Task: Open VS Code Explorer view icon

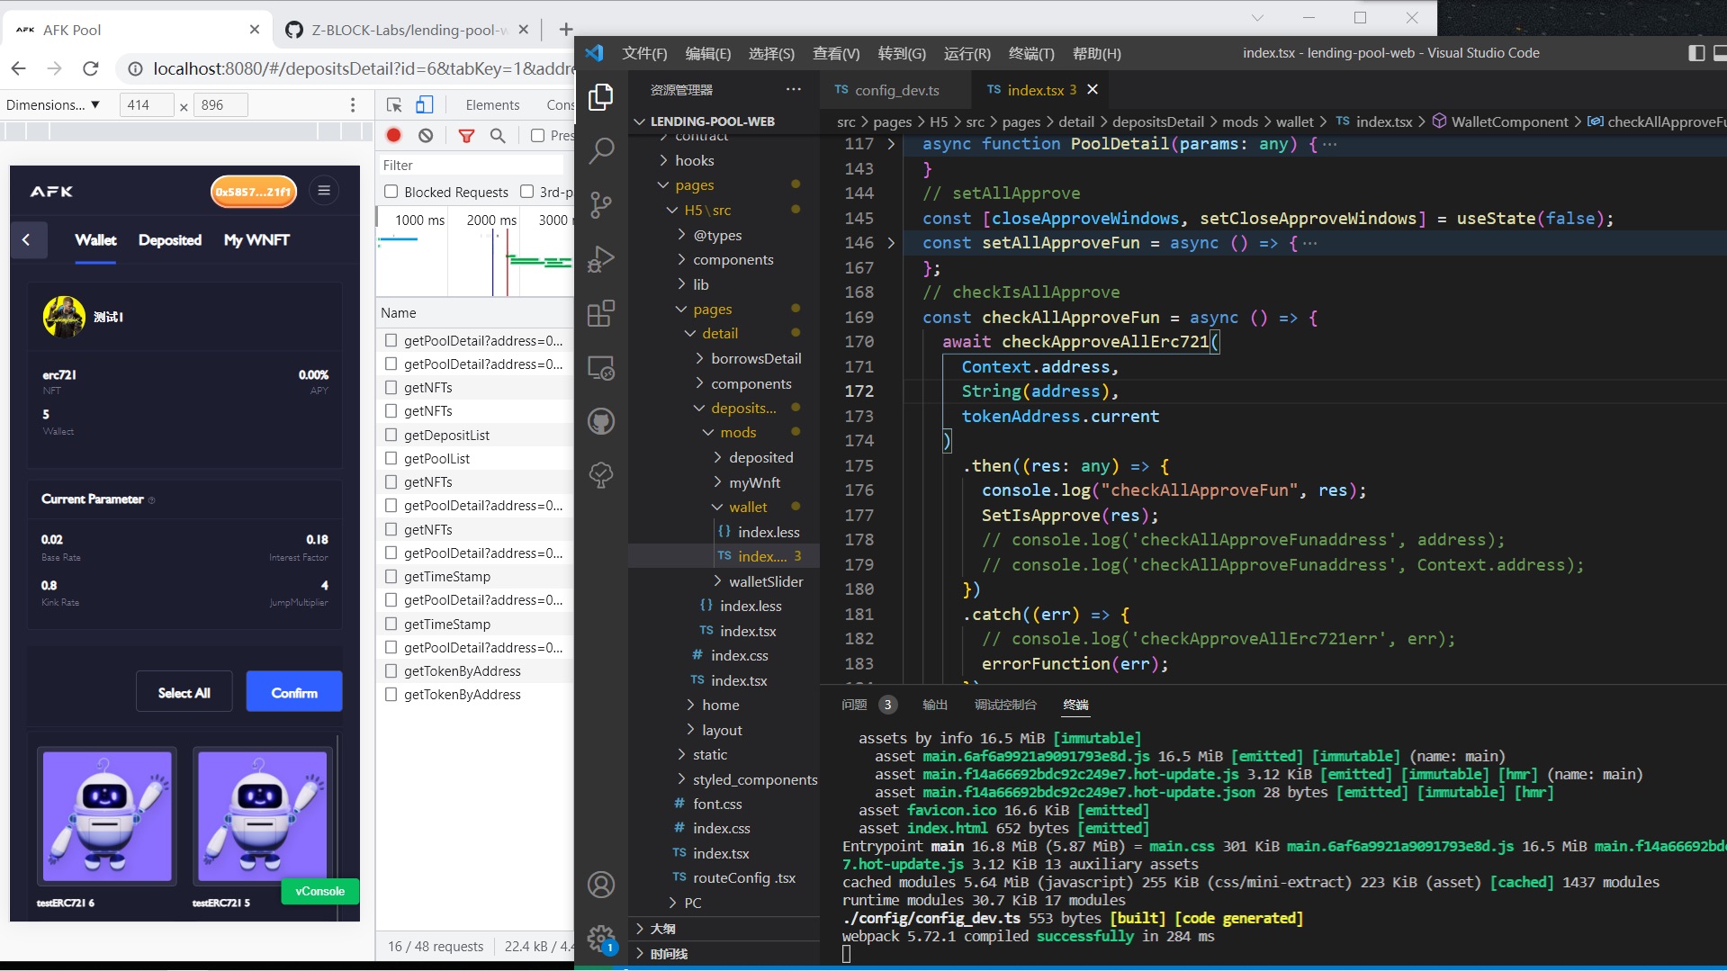Action: [600, 97]
